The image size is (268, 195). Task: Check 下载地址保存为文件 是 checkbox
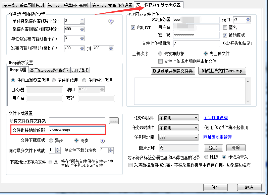(x=50, y=162)
